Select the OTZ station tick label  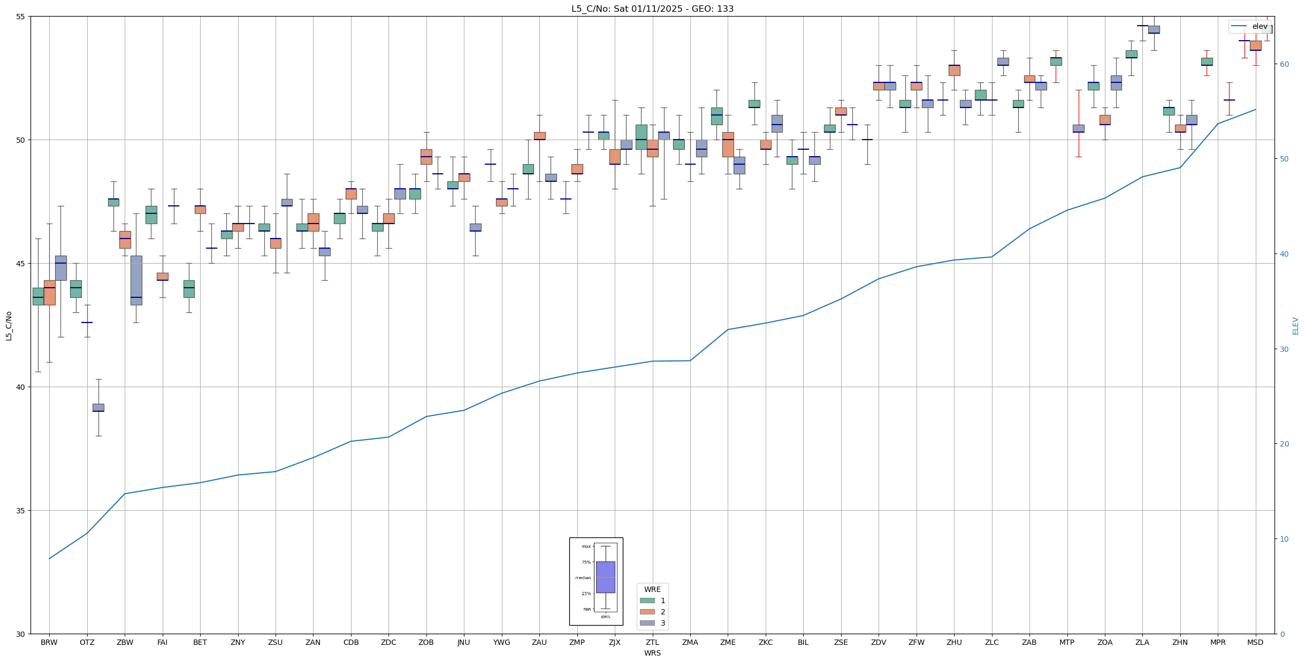coord(87,642)
